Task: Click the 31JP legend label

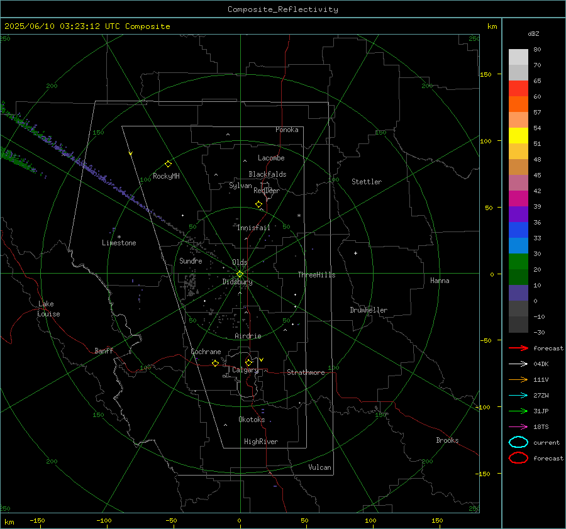Action: [541, 411]
